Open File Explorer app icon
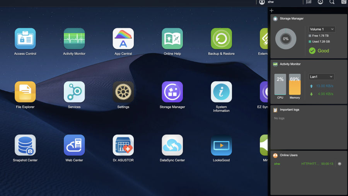This screenshot has height=196, width=348. point(25,92)
